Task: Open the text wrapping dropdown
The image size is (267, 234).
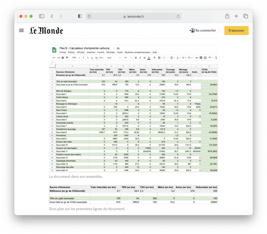Action: (184, 58)
